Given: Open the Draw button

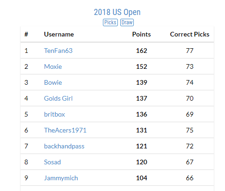Looking at the screenshot, I should (x=127, y=22).
